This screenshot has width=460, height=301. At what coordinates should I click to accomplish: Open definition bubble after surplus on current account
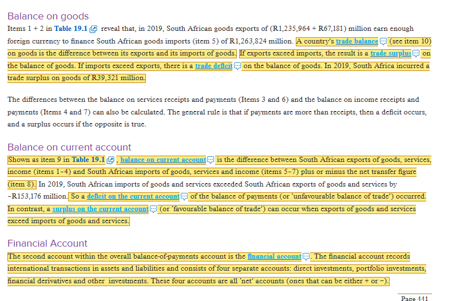(153, 209)
